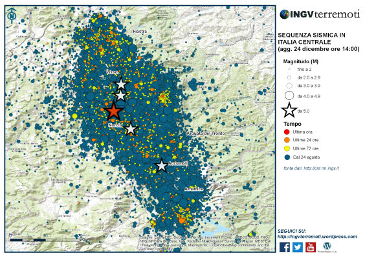Open the cnt.rm.ingv.it data source link

pyautogui.click(x=321, y=168)
